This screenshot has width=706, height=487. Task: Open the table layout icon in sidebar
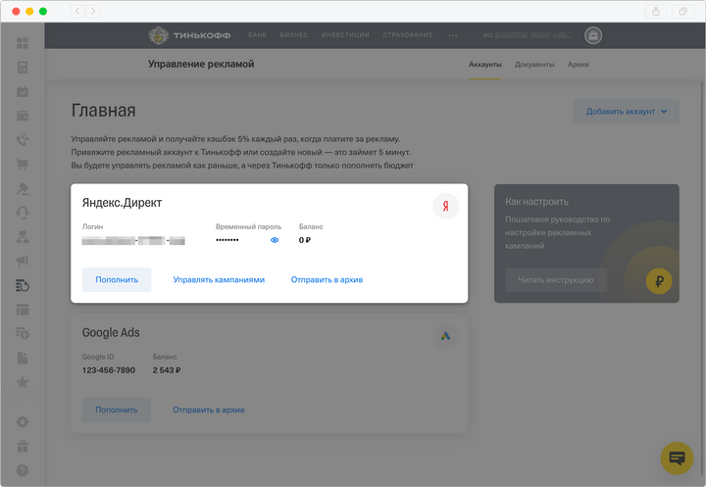pyautogui.click(x=22, y=310)
